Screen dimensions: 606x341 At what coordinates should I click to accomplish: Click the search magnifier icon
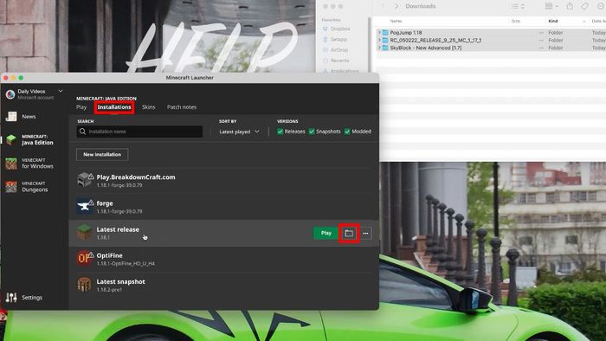tap(82, 132)
